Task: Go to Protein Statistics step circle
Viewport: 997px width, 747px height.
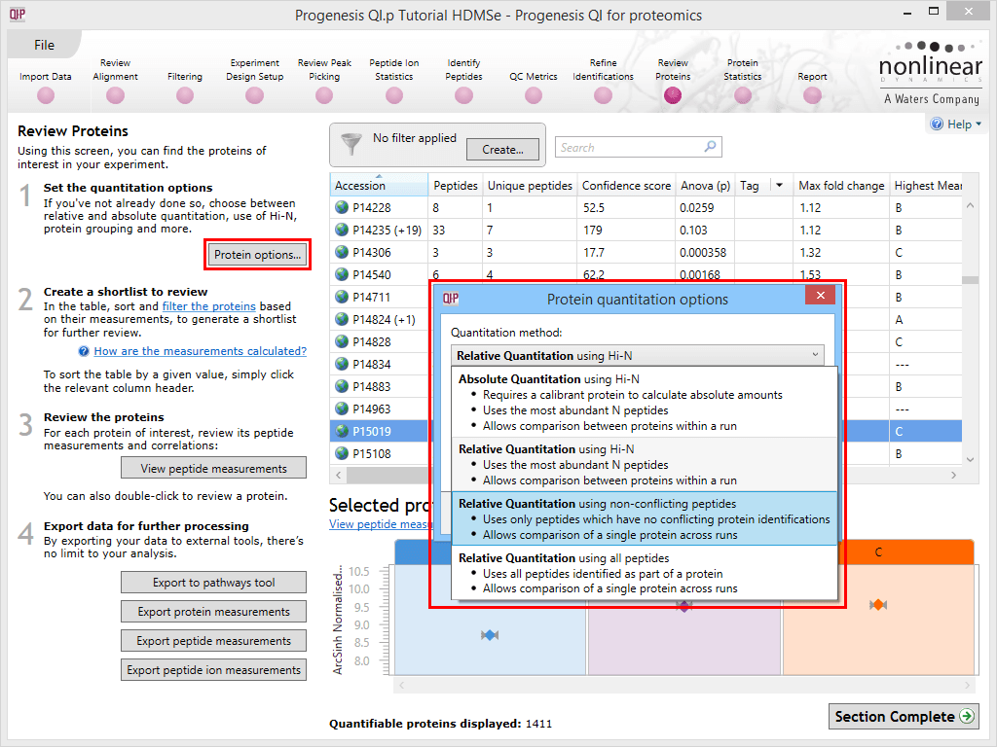Action: pyautogui.click(x=743, y=96)
